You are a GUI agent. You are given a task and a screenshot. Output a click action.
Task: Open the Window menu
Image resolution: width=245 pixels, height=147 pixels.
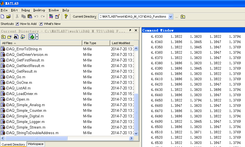54,10
